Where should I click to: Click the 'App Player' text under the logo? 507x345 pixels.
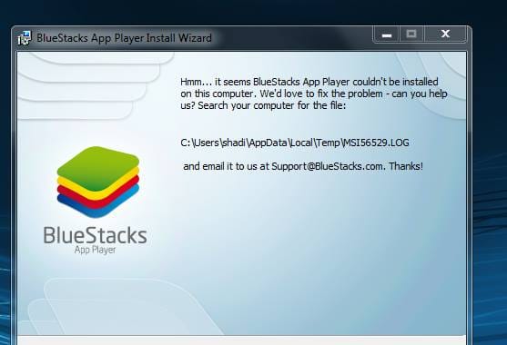[x=95, y=251]
